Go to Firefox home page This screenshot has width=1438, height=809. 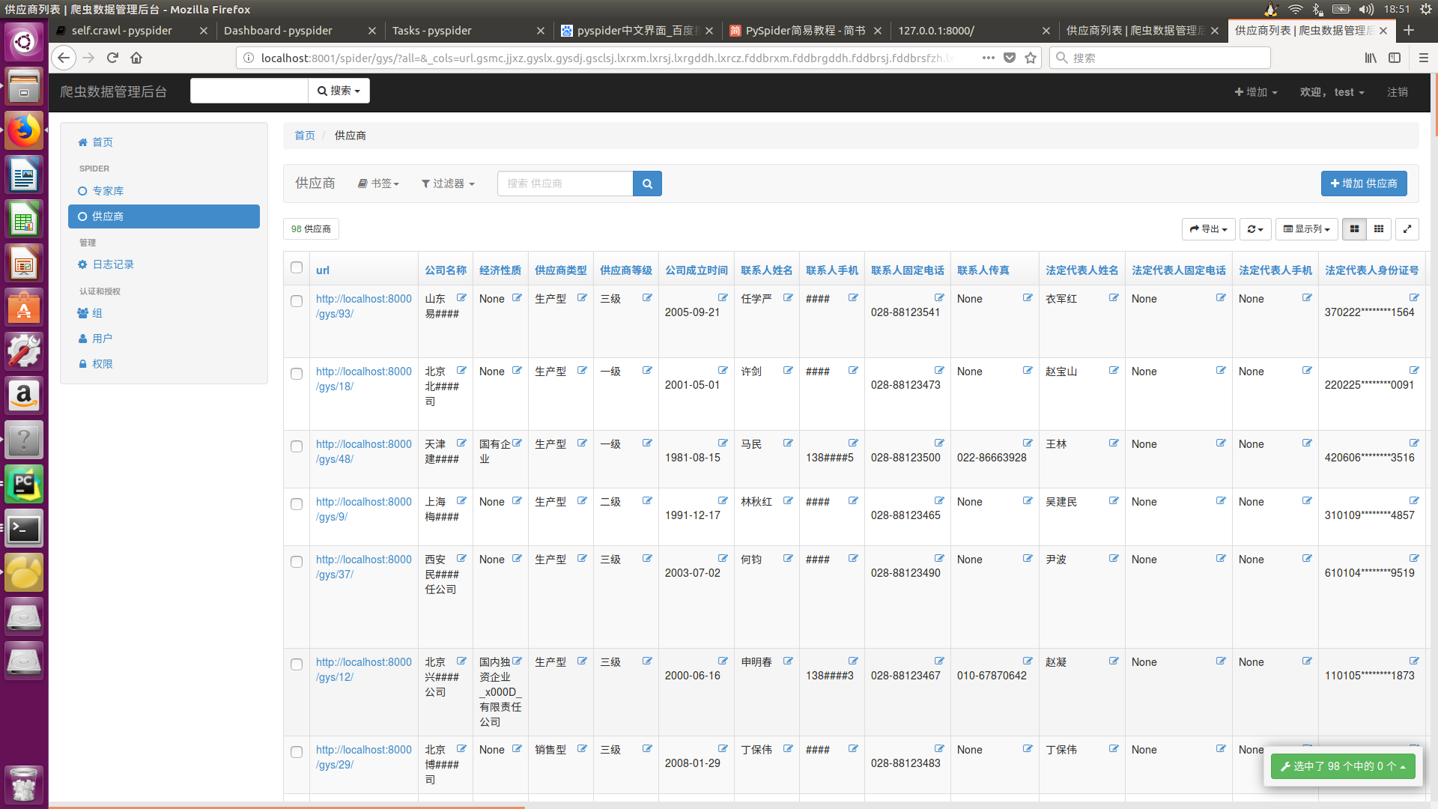tap(136, 58)
